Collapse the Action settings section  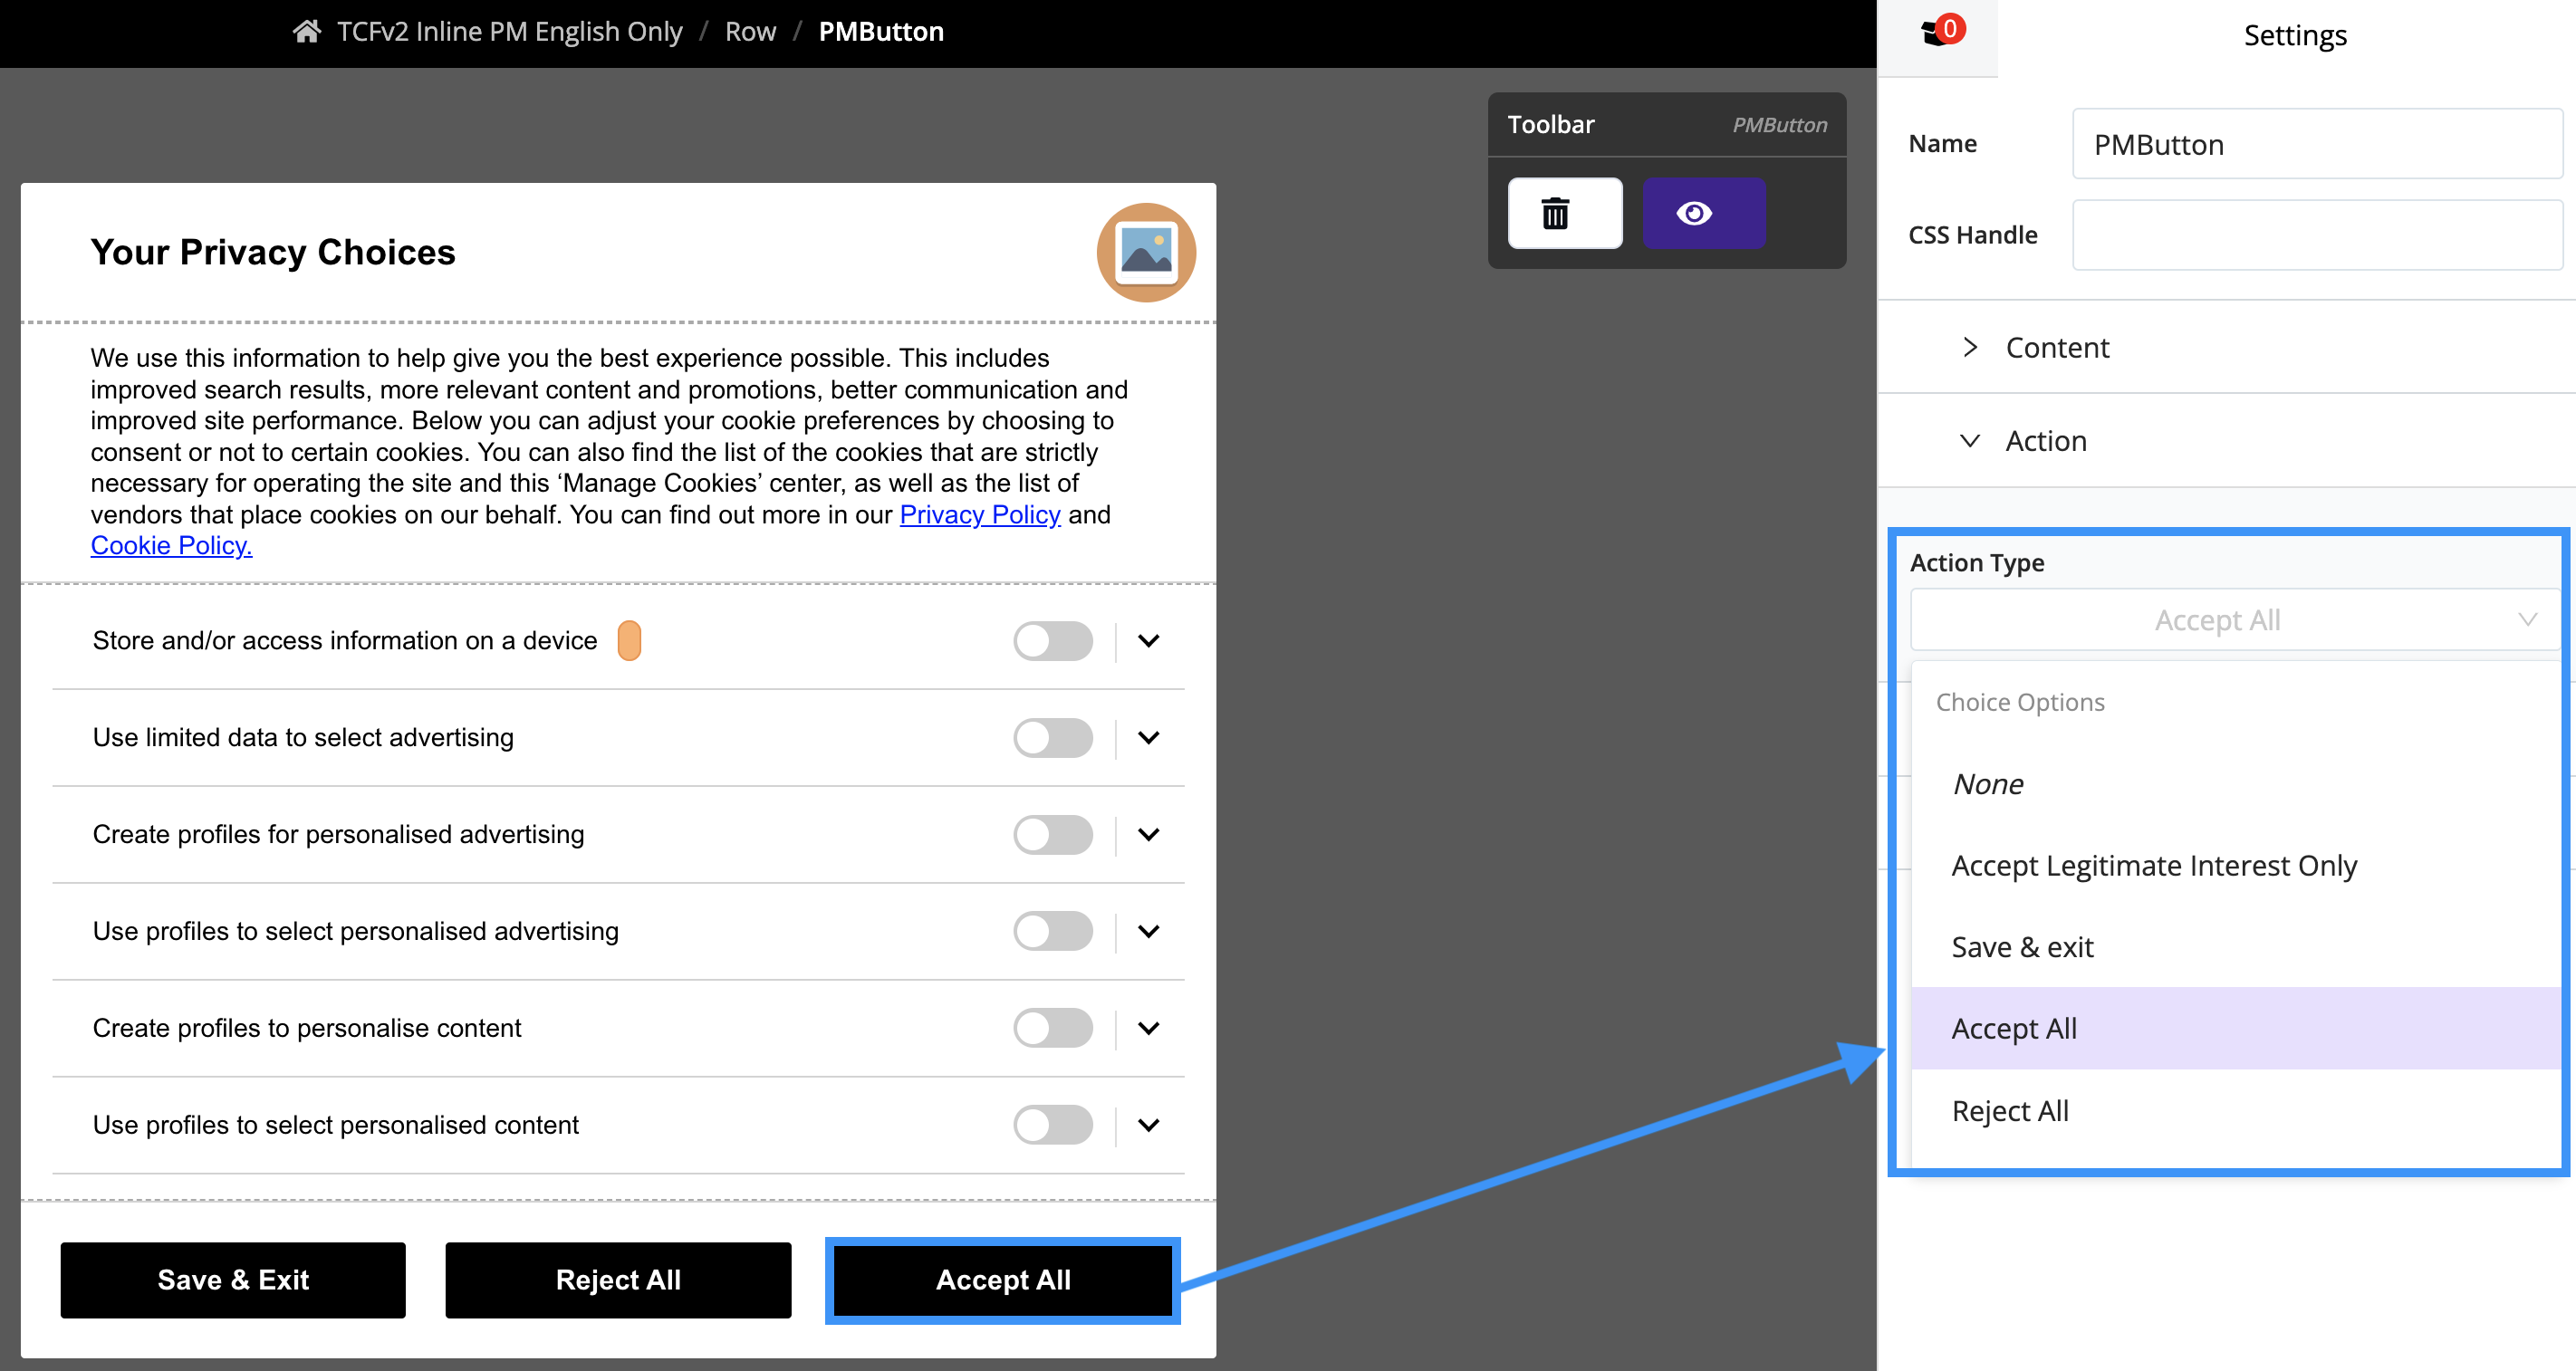click(2227, 441)
